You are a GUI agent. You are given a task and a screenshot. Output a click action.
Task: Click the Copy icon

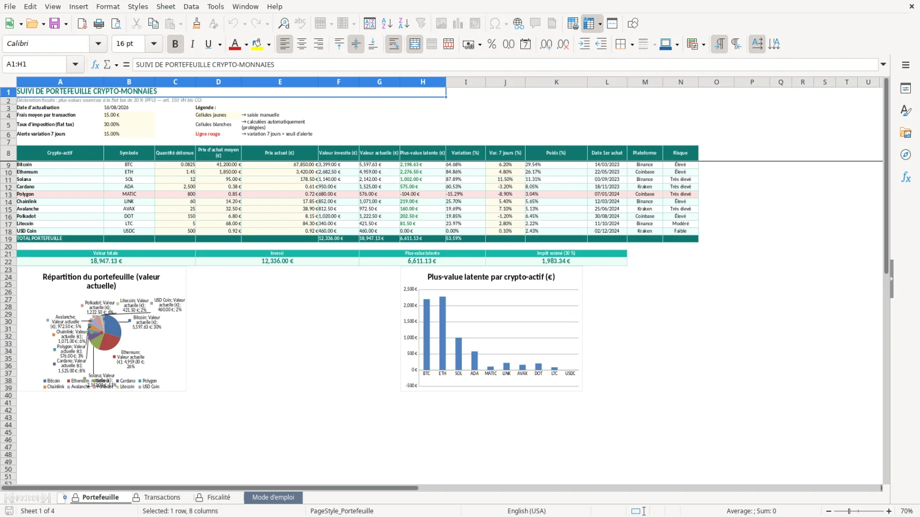pyautogui.click(x=153, y=24)
